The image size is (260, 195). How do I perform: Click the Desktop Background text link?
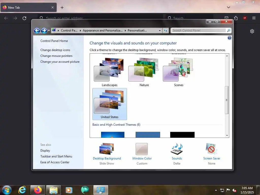tap(107, 158)
